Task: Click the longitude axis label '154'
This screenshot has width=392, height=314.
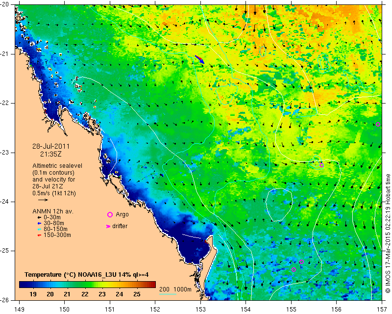Action: coord(246,309)
